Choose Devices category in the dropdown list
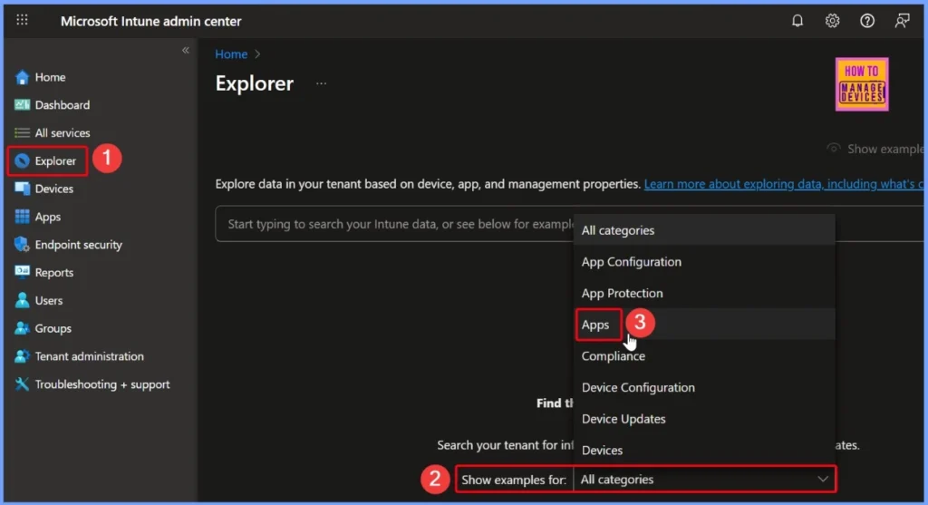 (x=704, y=450)
